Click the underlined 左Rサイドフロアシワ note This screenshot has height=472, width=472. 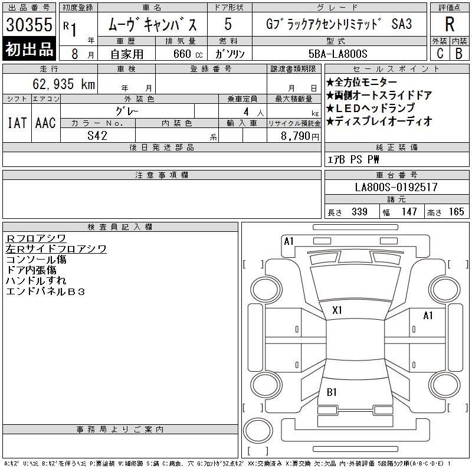coord(56,249)
